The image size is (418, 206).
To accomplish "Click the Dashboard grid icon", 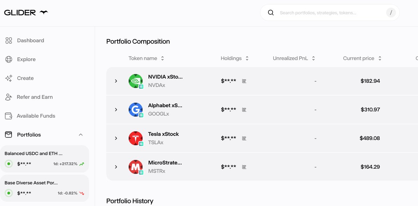I will click(9, 41).
